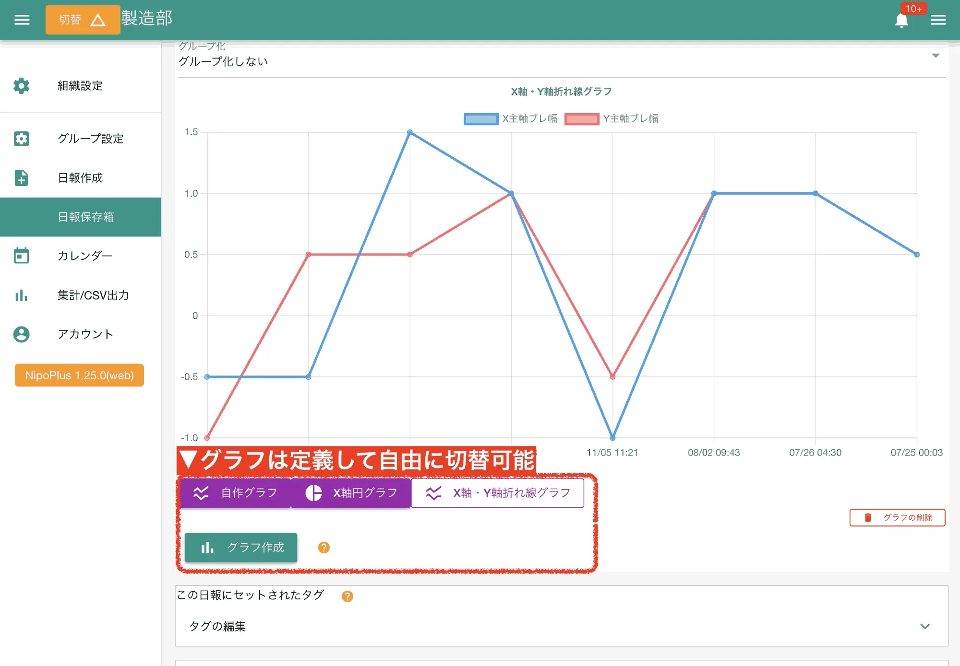The image size is (960, 666).
Task: Click the グループ設定 icon
Action: tap(21, 139)
